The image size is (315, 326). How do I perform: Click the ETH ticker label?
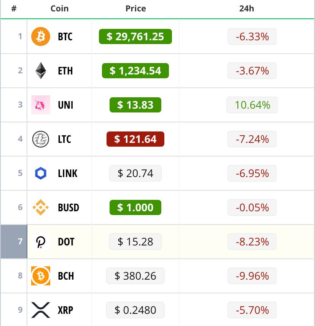[65, 71]
